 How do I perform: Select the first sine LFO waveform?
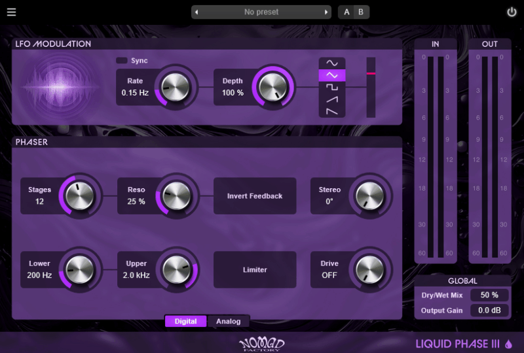click(332, 63)
